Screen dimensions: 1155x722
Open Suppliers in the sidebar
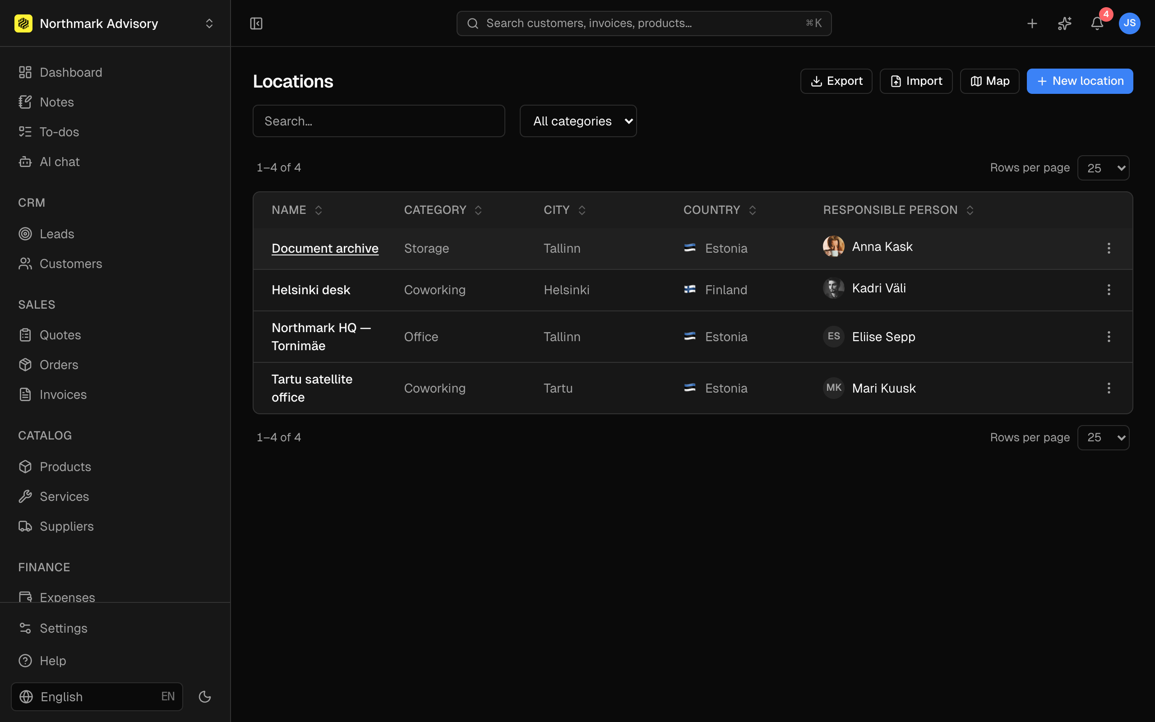tap(115, 526)
